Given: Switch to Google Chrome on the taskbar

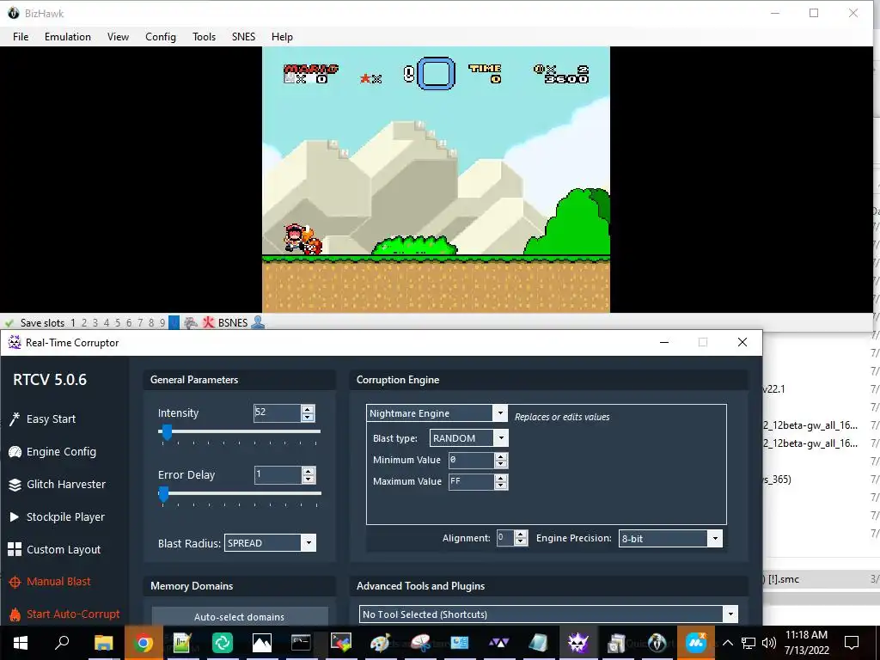Looking at the screenshot, I should [x=144, y=643].
